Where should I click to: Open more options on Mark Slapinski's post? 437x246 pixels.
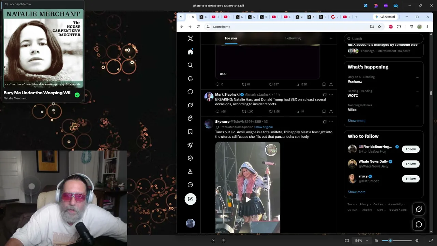pos(331,95)
